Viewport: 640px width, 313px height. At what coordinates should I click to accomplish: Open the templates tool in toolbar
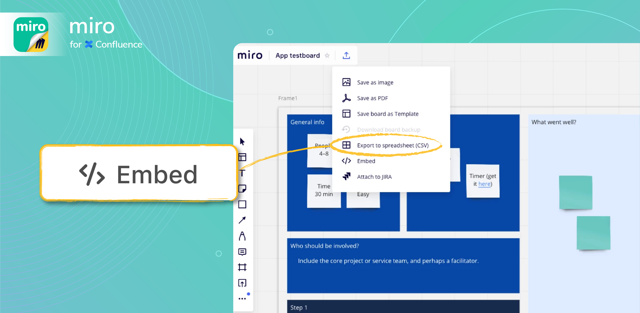[242, 157]
